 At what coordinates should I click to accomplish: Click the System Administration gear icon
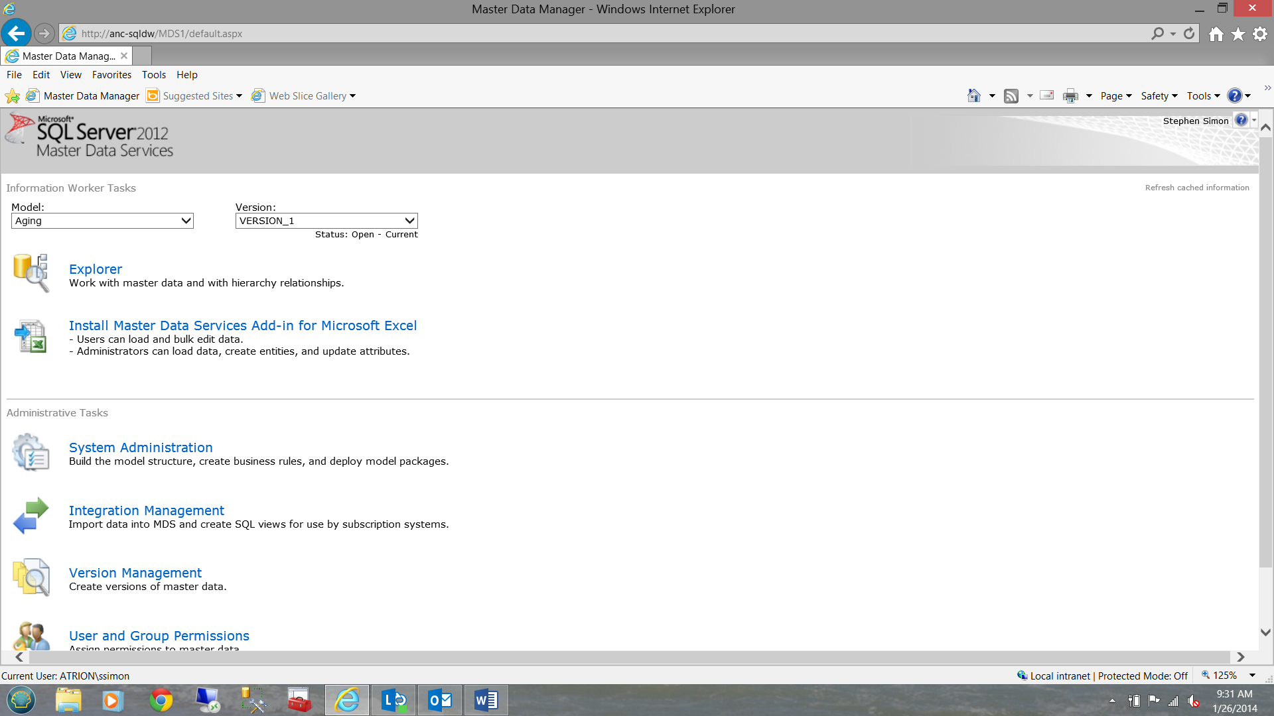tap(31, 452)
